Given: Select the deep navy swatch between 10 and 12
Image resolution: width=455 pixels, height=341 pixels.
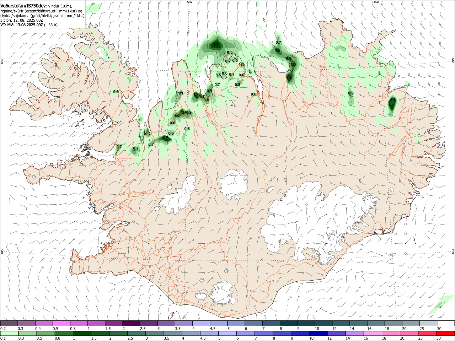Looking at the screenshot, I should (x=318, y=333).
